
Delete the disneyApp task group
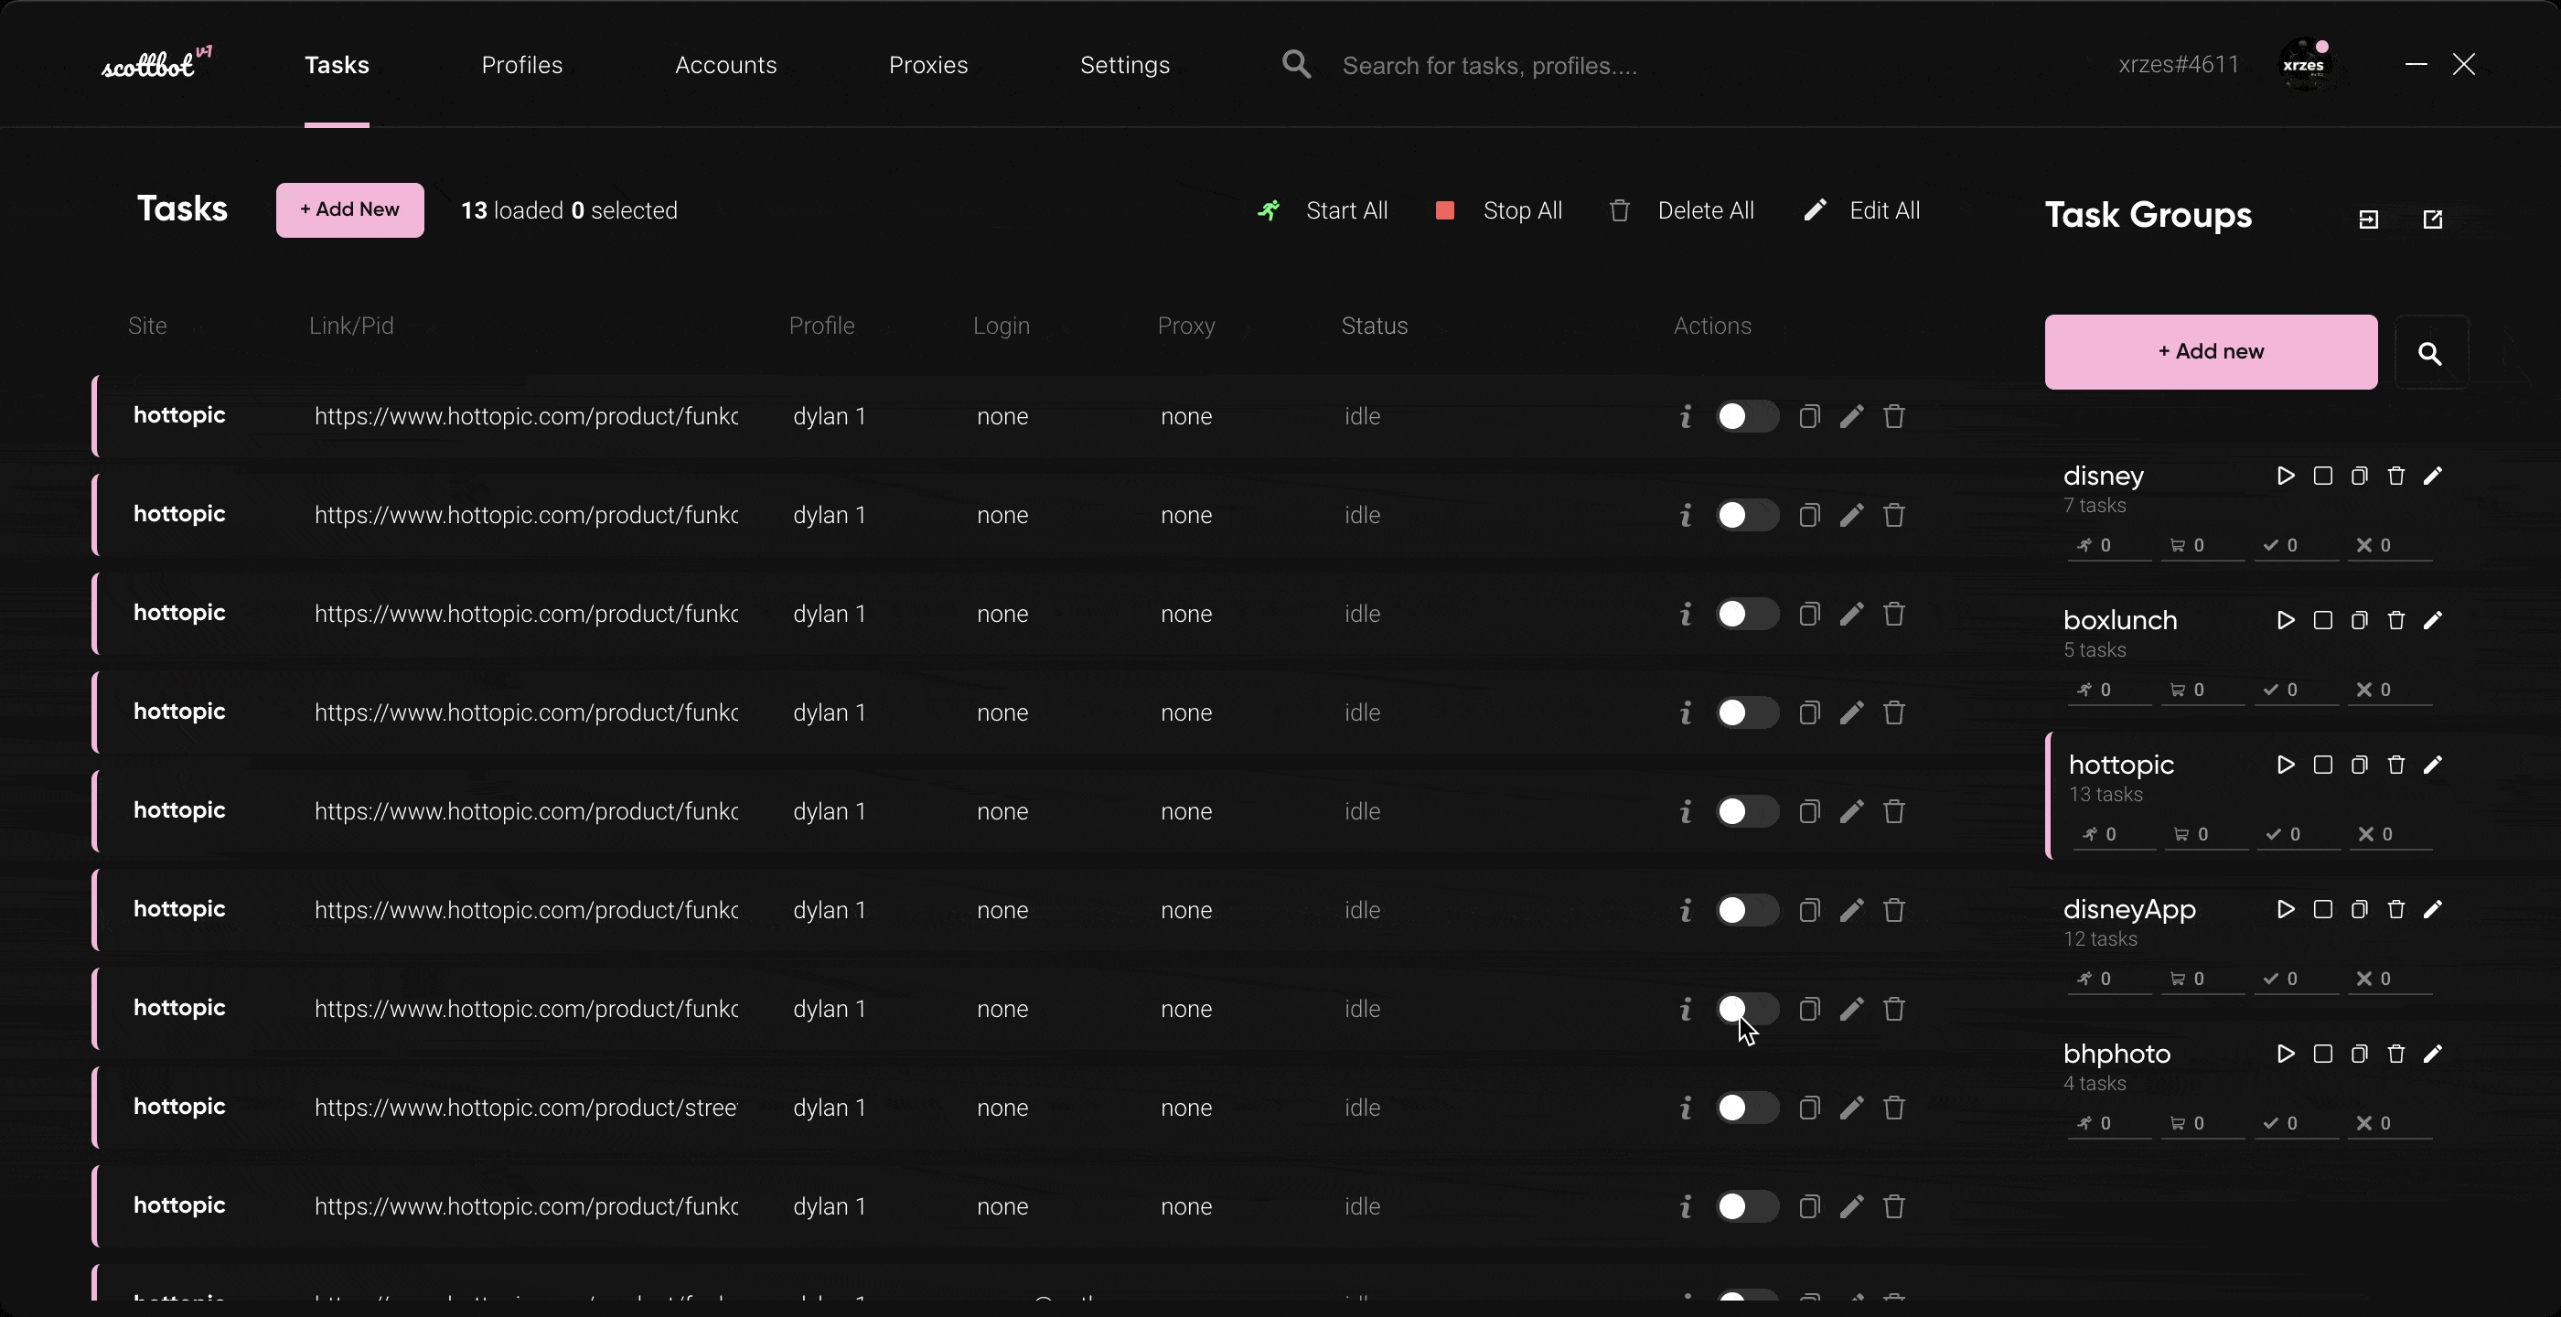point(2396,908)
